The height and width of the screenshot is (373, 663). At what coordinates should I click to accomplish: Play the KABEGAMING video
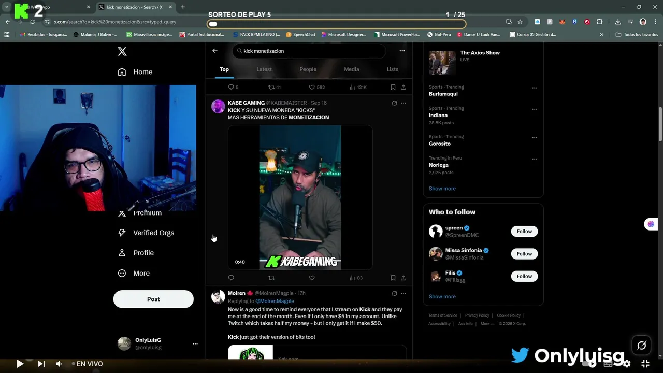(300, 197)
